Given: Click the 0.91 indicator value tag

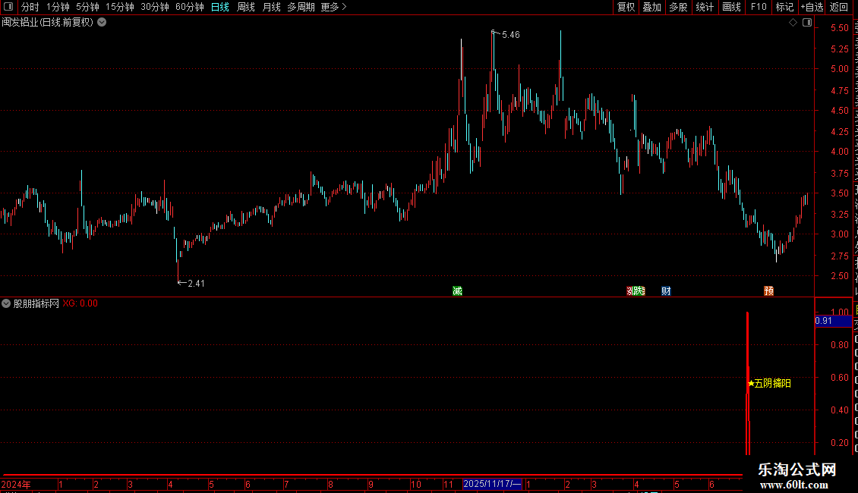Looking at the screenshot, I should click(x=833, y=321).
